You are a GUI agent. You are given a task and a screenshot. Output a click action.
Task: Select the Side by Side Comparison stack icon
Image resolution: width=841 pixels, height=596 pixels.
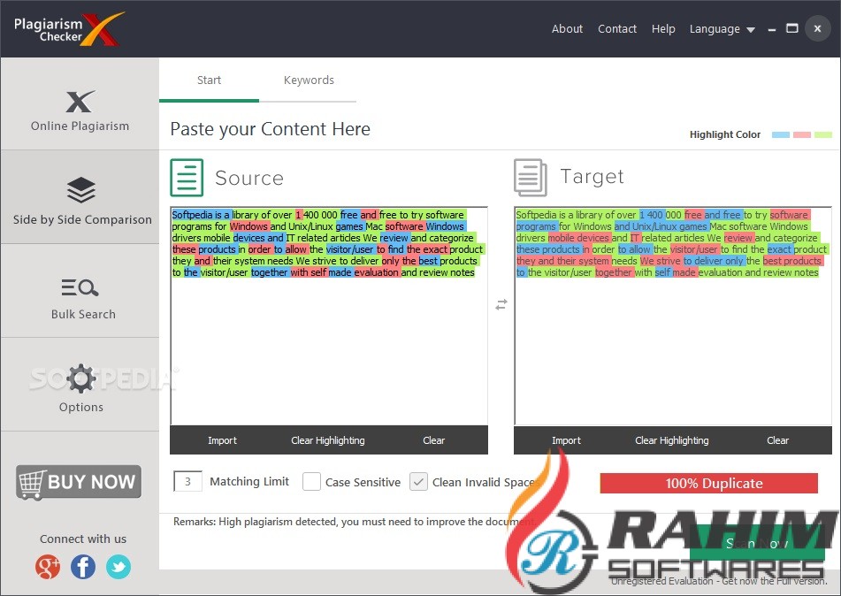(81, 190)
